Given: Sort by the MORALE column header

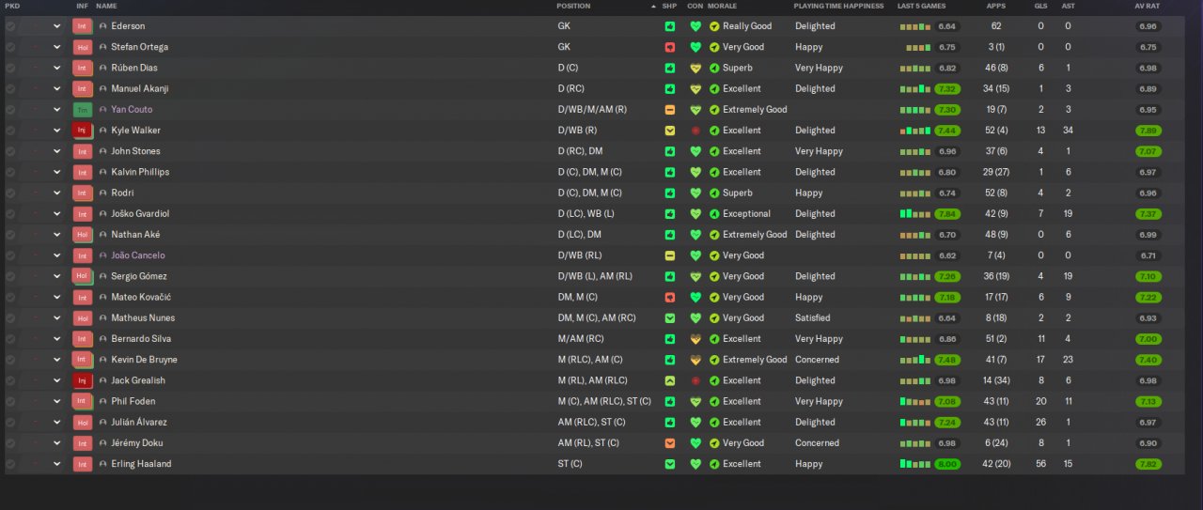Looking at the screenshot, I should (723, 6).
